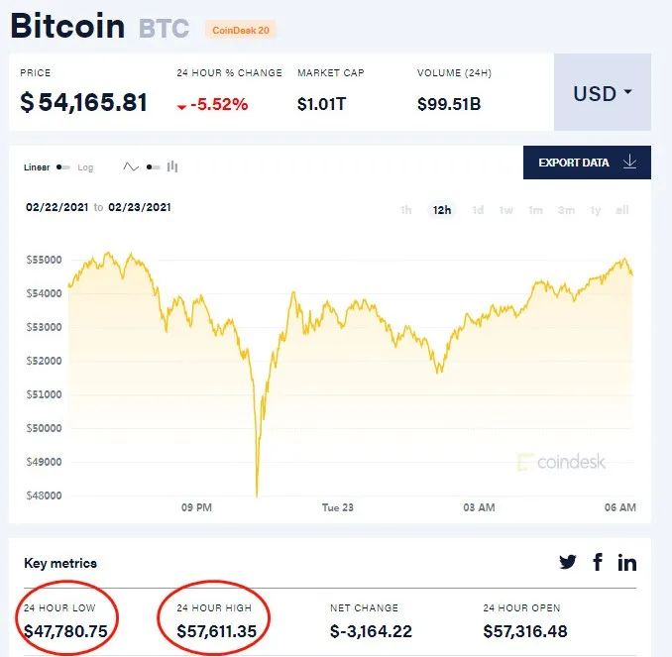Share via LinkedIn icon

click(627, 562)
